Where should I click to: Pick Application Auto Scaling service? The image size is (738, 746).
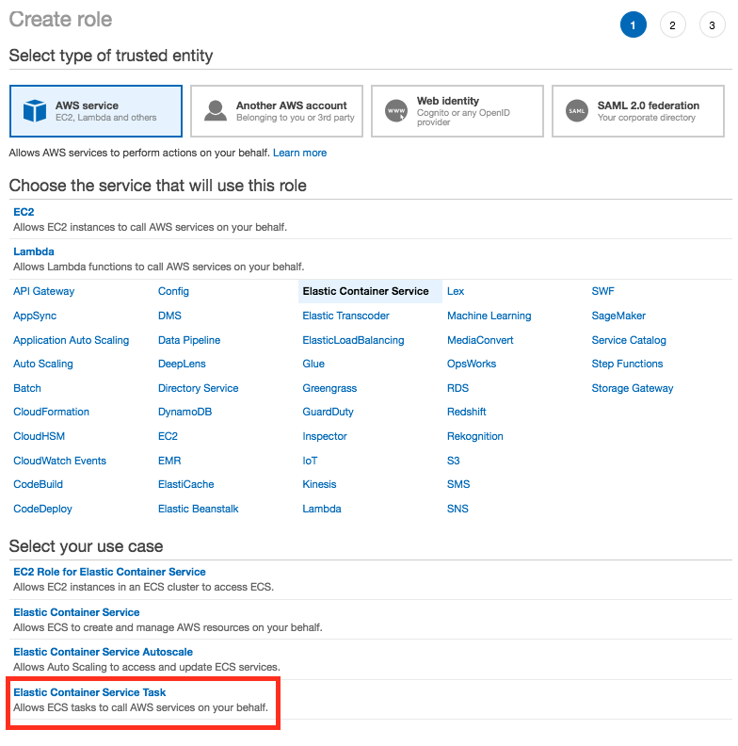click(x=72, y=340)
